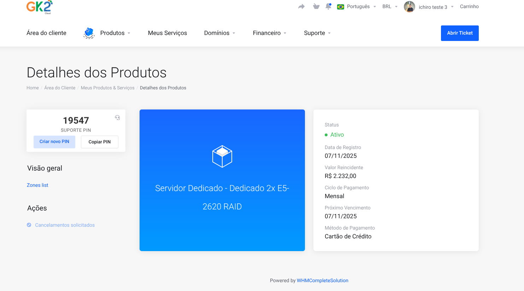Open the notifications bell
The width and height of the screenshot is (524, 291).
pyautogui.click(x=328, y=7)
